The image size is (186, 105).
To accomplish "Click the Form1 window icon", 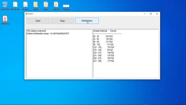I will (x=26, y=14).
